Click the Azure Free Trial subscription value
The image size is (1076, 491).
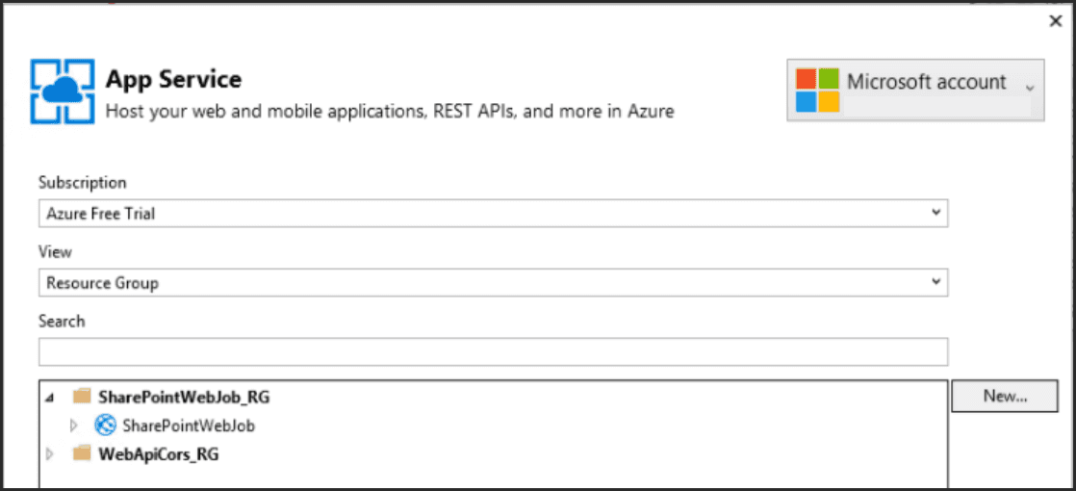(x=101, y=214)
